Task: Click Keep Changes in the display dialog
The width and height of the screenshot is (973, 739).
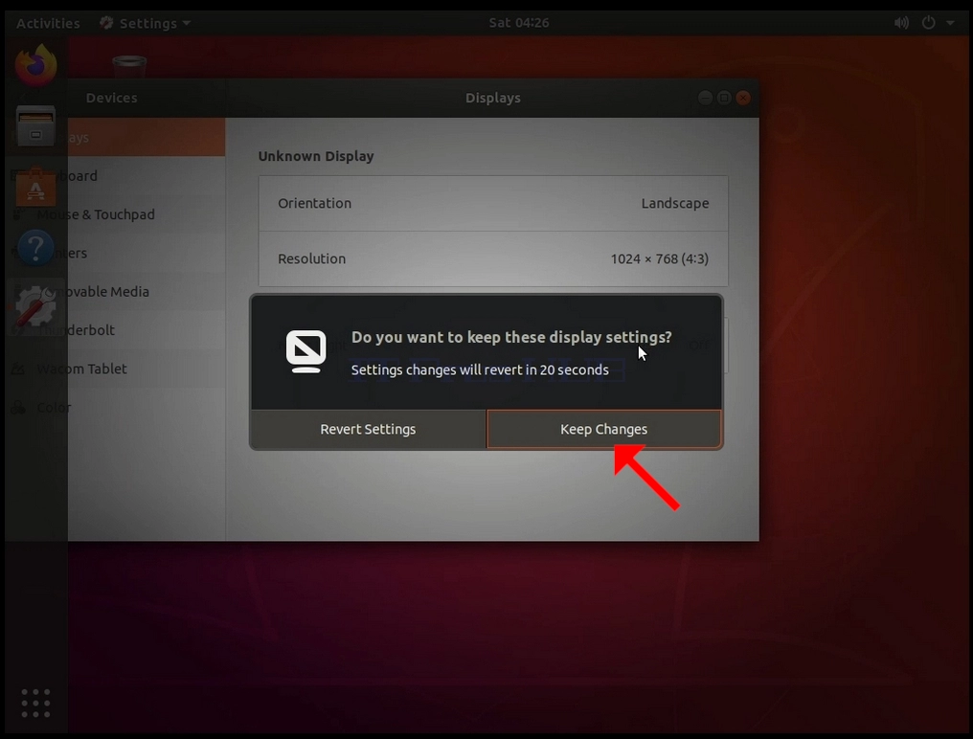Action: point(603,429)
